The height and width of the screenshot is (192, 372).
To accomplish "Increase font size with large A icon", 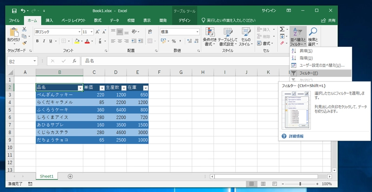I will [x=98, y=32].
